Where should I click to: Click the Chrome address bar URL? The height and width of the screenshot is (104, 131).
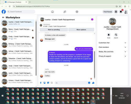[x=33, y=6]
